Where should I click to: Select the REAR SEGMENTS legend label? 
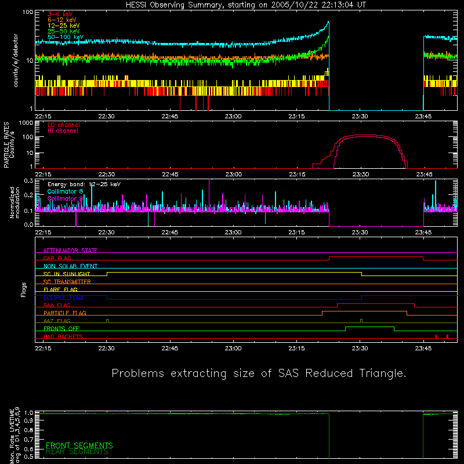77,452
